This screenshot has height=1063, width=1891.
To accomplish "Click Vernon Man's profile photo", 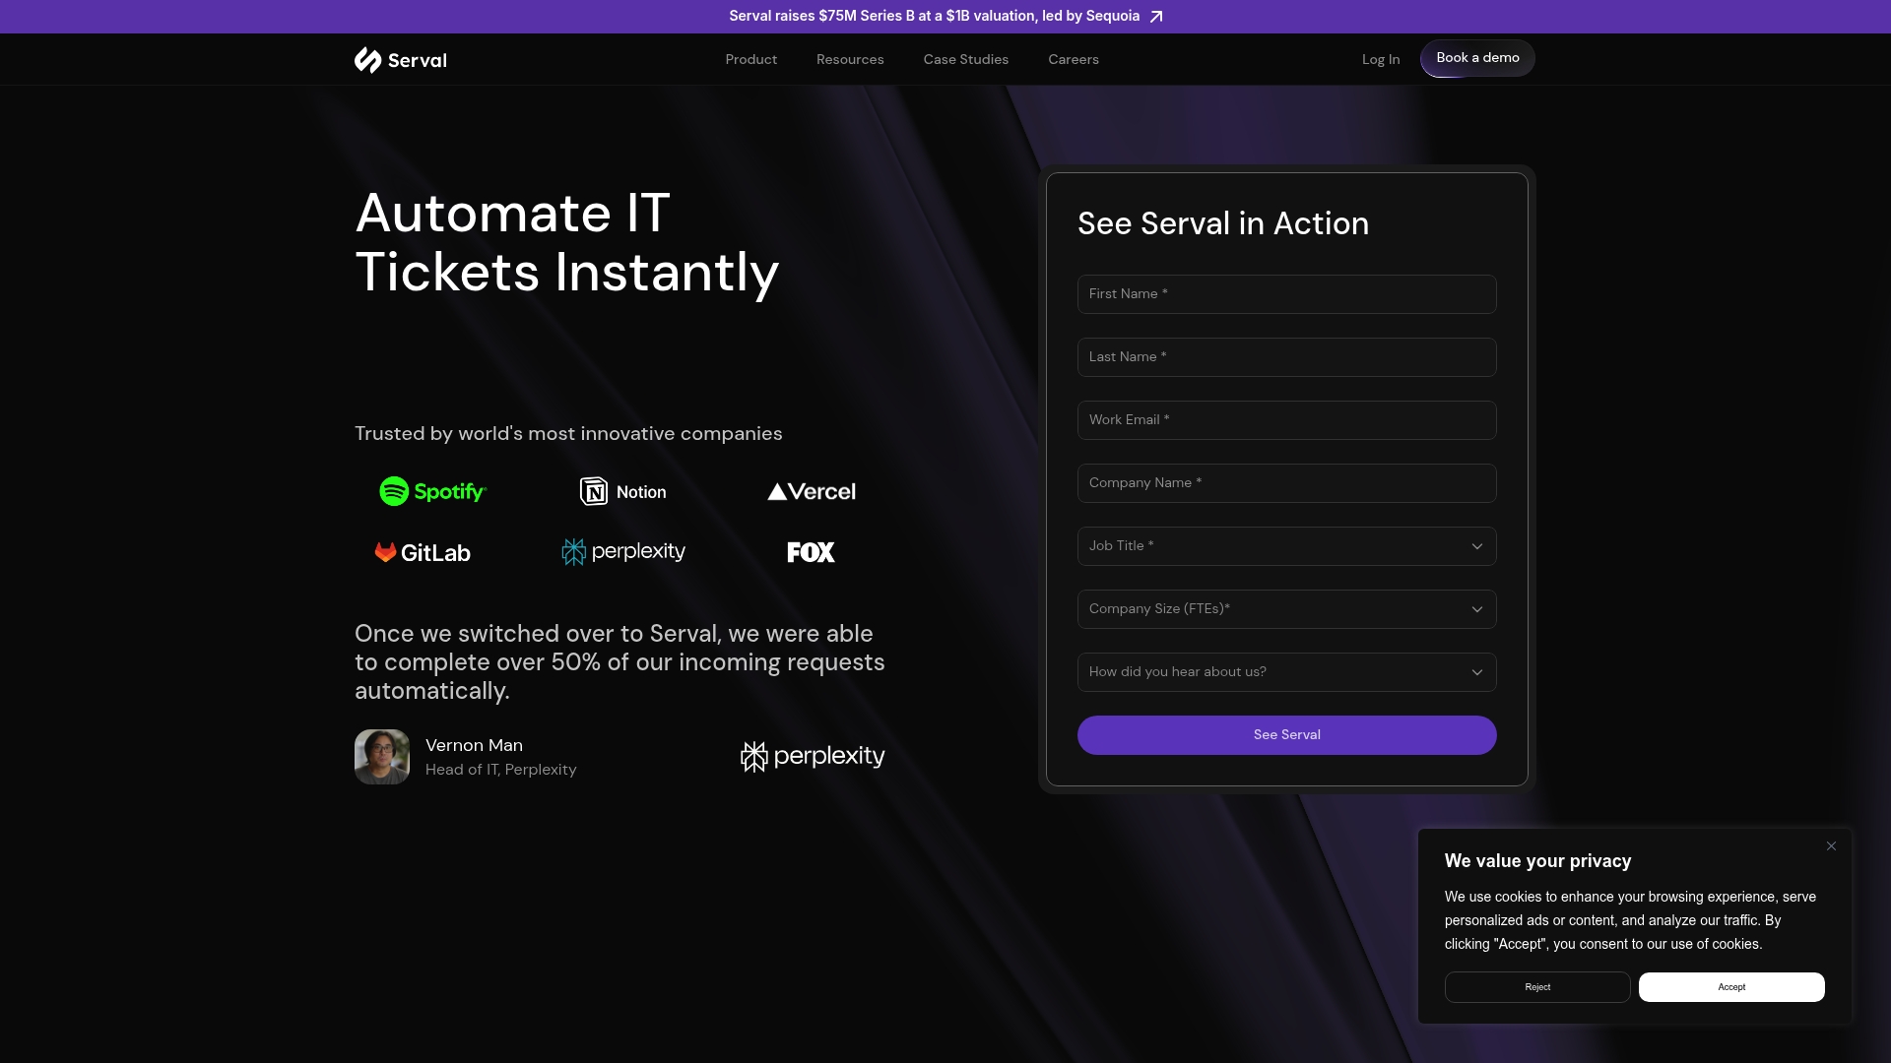I will (x=382, y=757).
